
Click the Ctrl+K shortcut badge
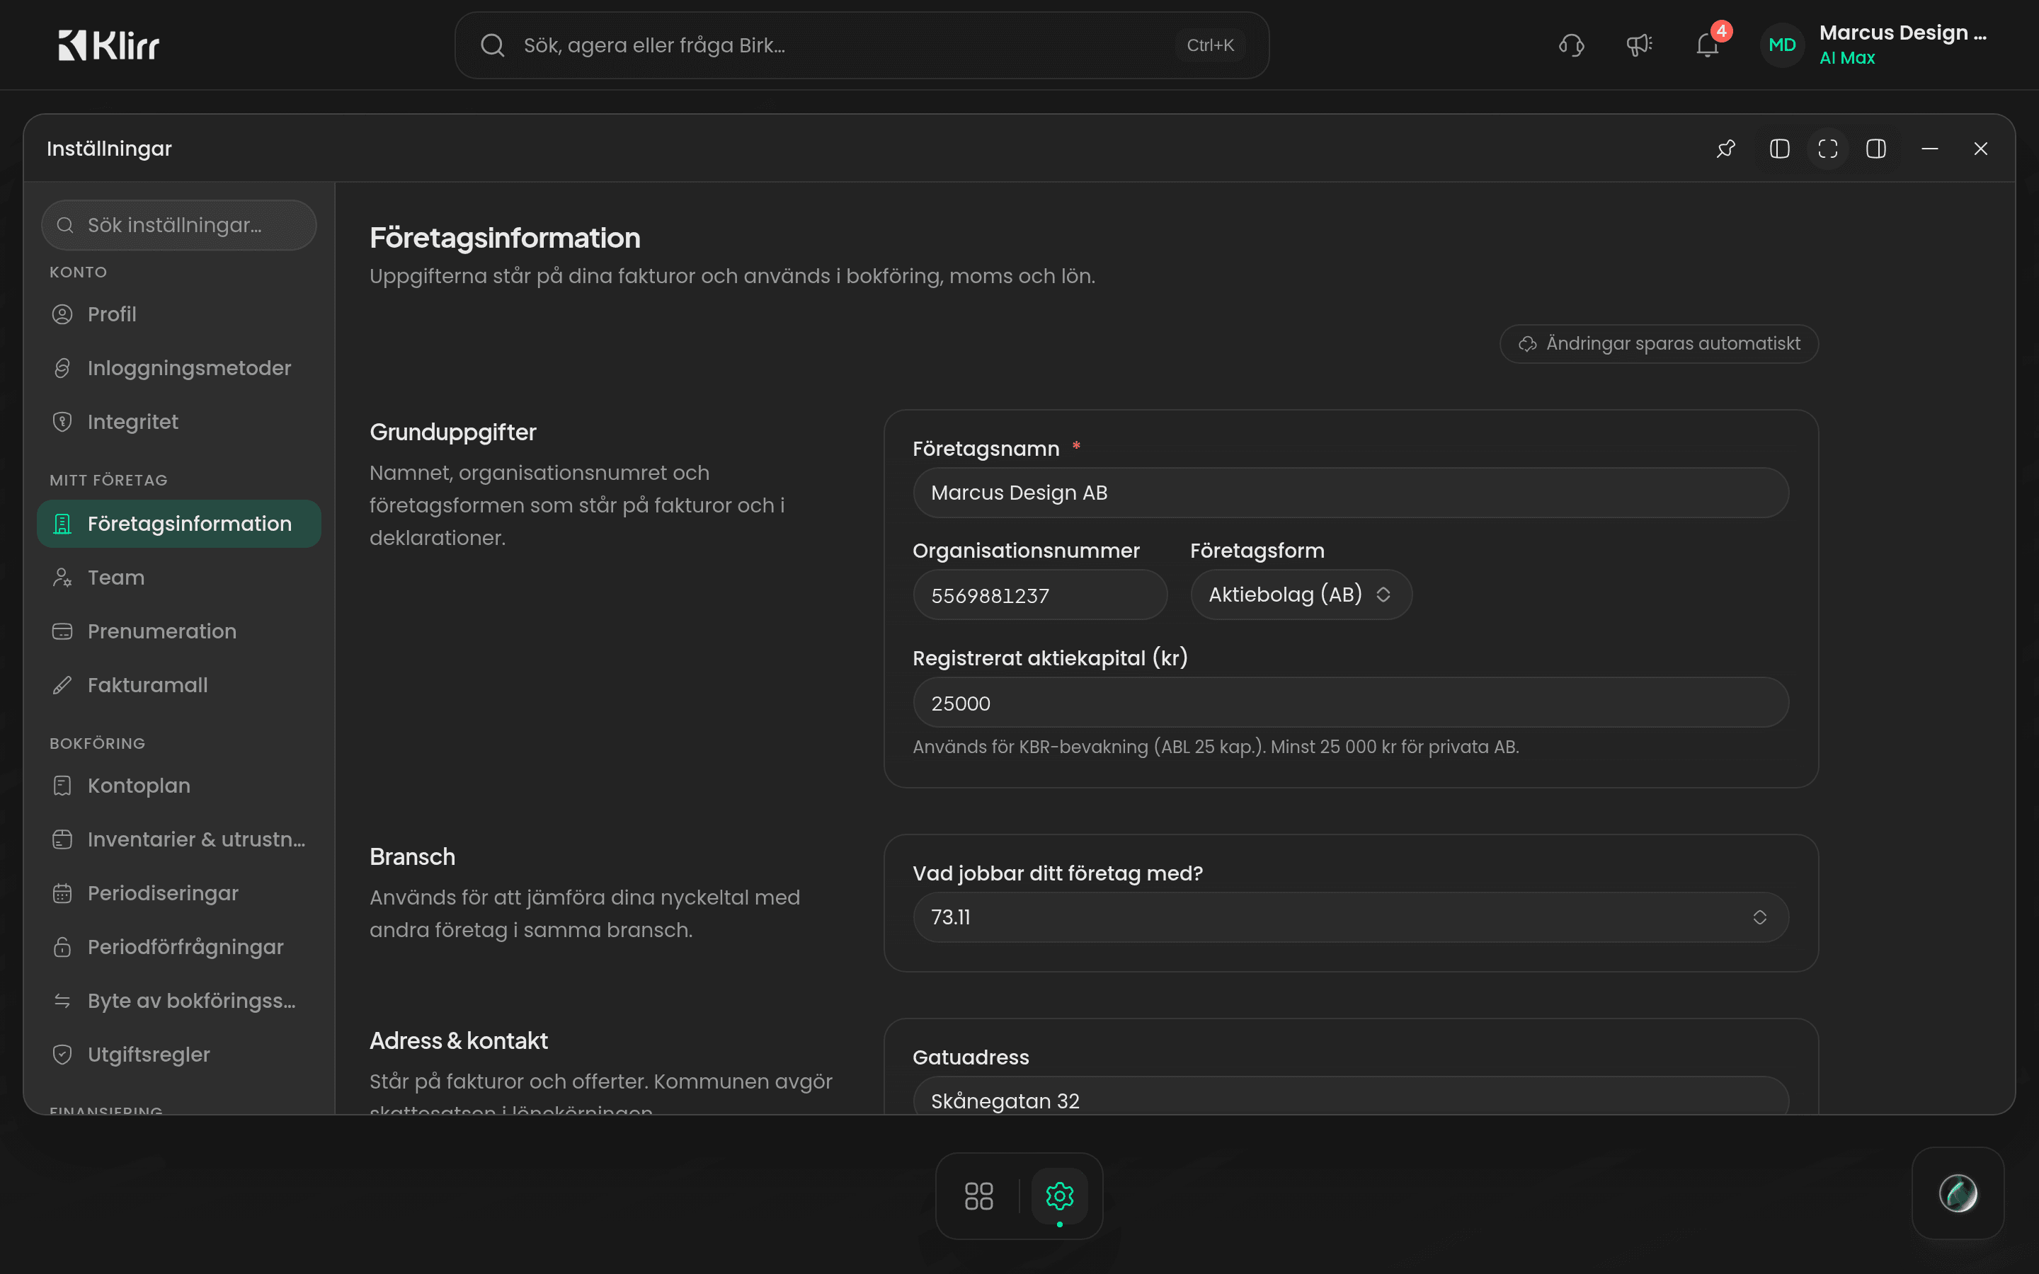1210,45
